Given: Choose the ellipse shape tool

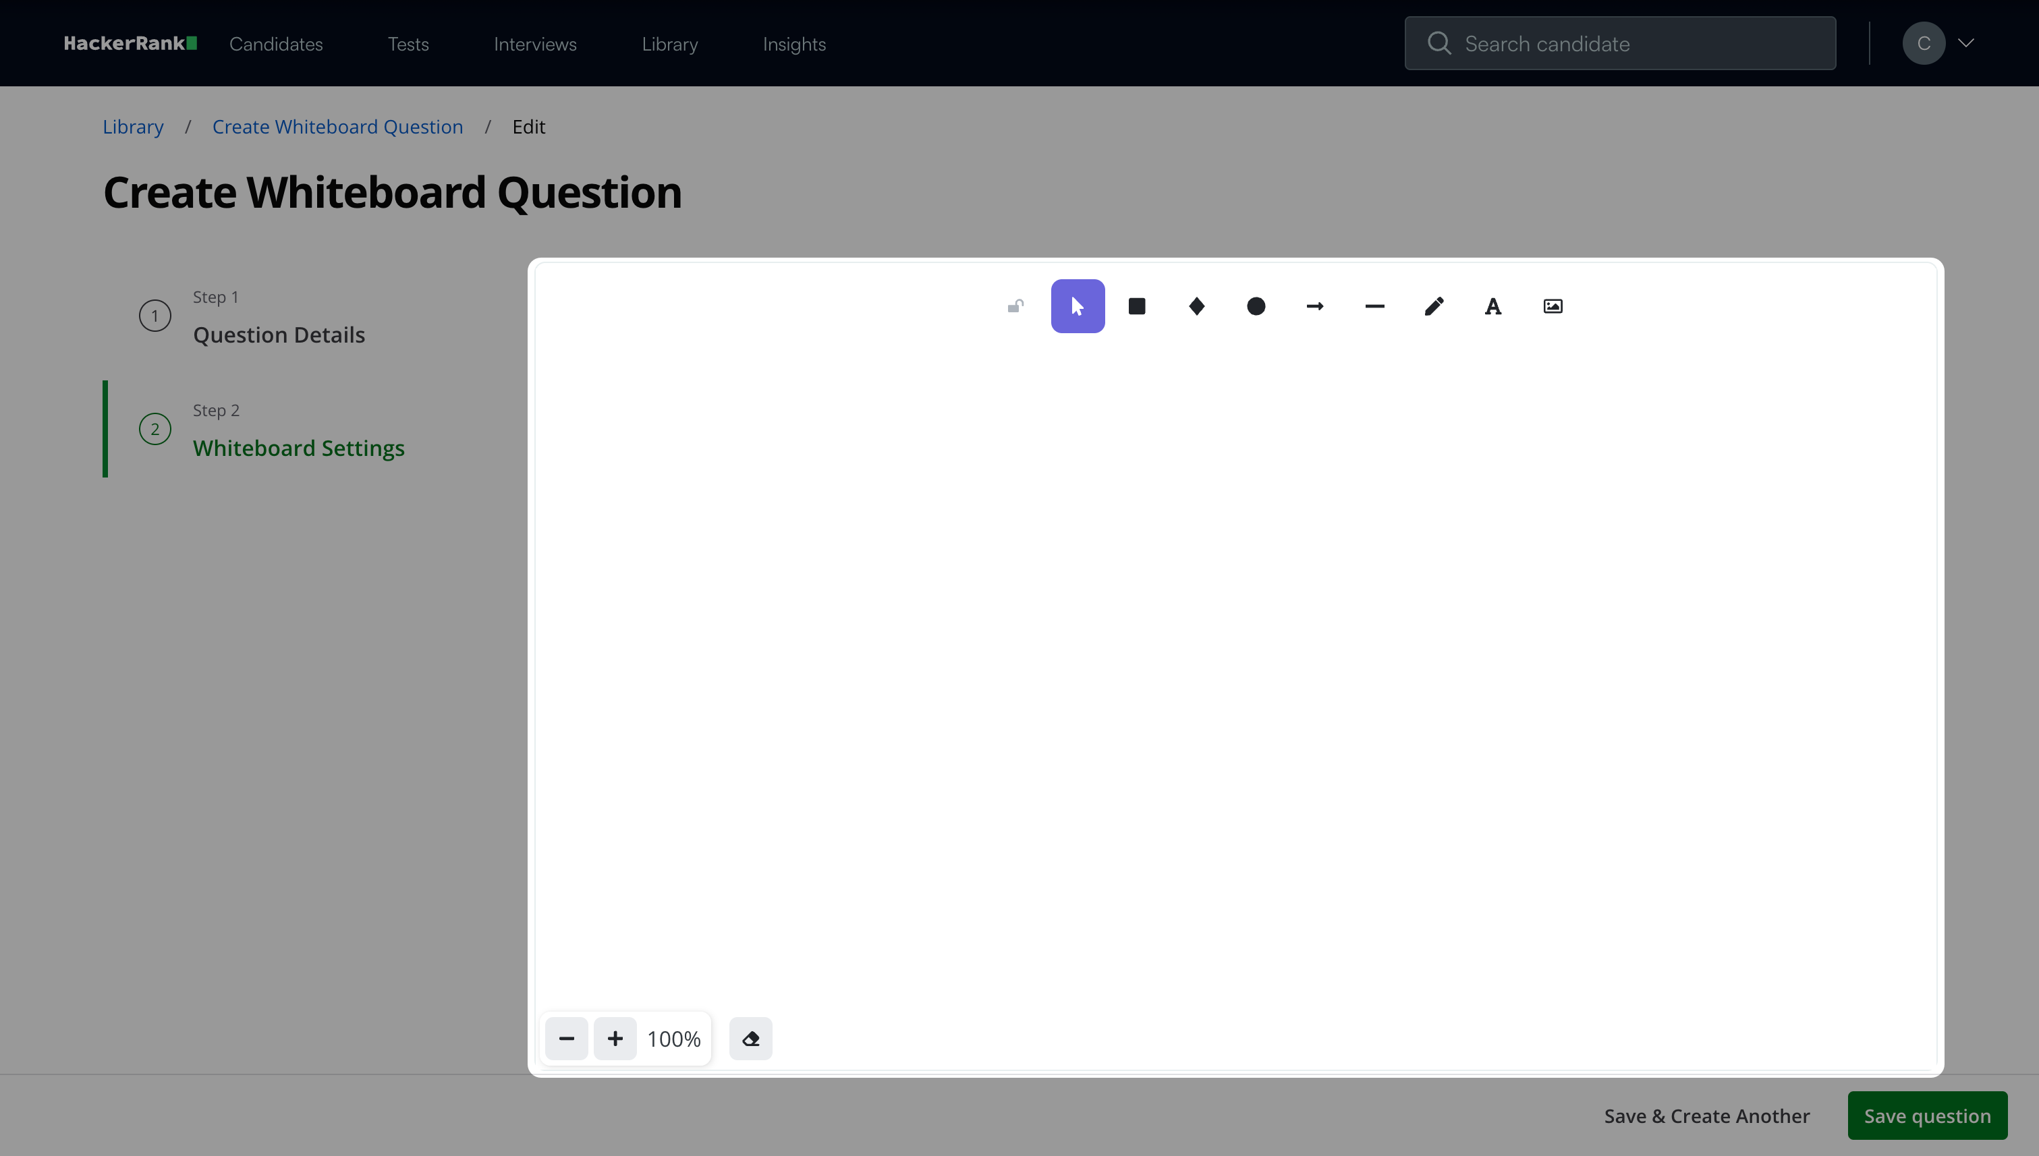Looking at the screenshot, I should click(x=1256, y=306).
